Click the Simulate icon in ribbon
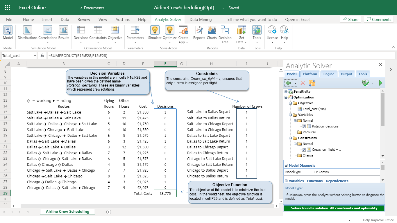 click(x=155, y=30)
